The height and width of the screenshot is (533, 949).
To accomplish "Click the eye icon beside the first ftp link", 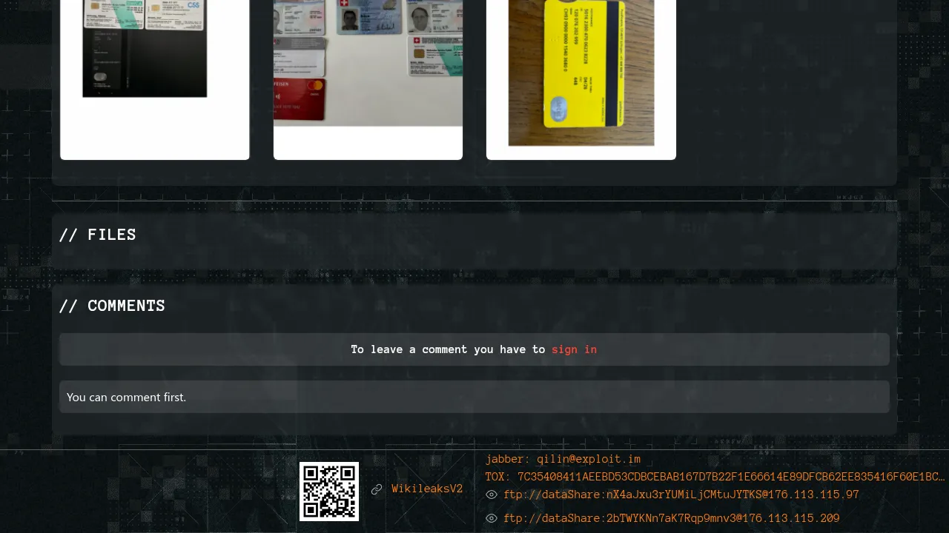I will (x=492, y=495).
